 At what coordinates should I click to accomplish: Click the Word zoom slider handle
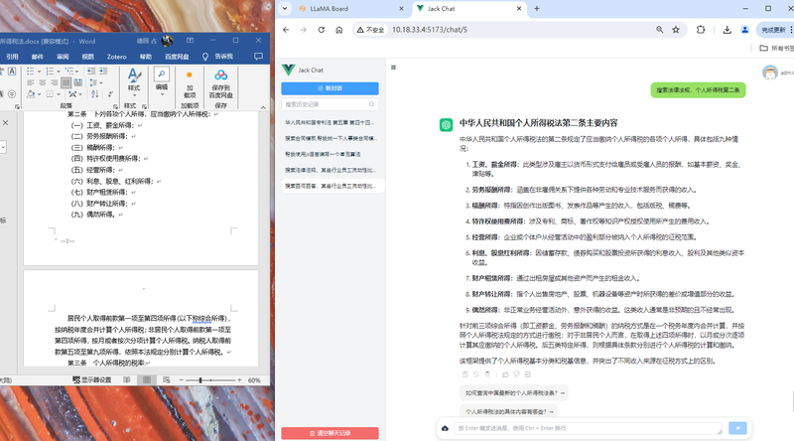pyautogui.click(x=200, y=380)
